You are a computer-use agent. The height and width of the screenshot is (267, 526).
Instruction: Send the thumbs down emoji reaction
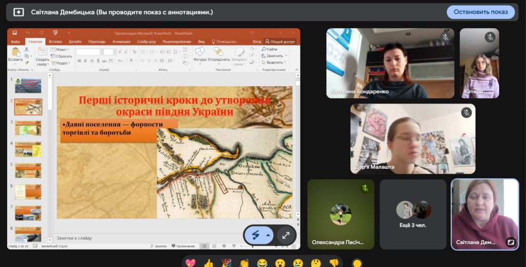pos(334,263)
